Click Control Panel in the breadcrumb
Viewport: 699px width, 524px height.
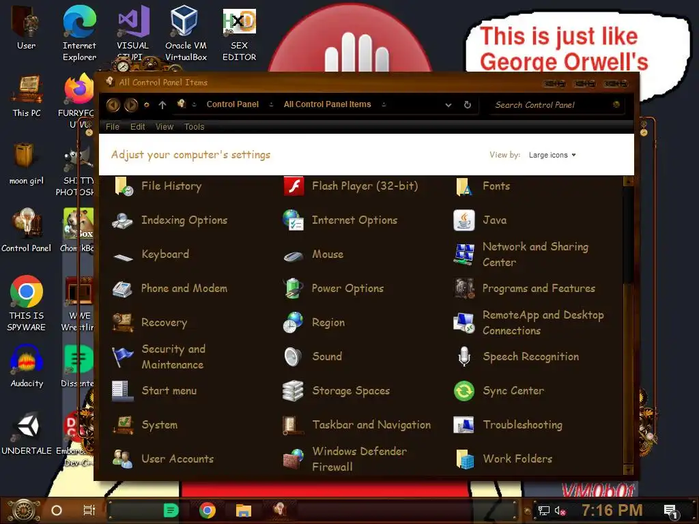(x=232, y=104)
